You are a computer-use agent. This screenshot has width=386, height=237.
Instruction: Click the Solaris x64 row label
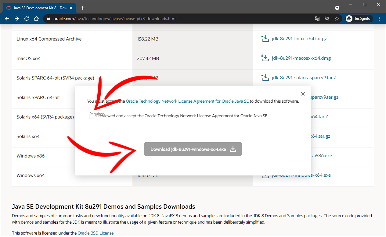[28, 136]
